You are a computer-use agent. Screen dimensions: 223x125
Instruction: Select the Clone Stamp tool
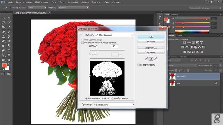click(3, 36)
